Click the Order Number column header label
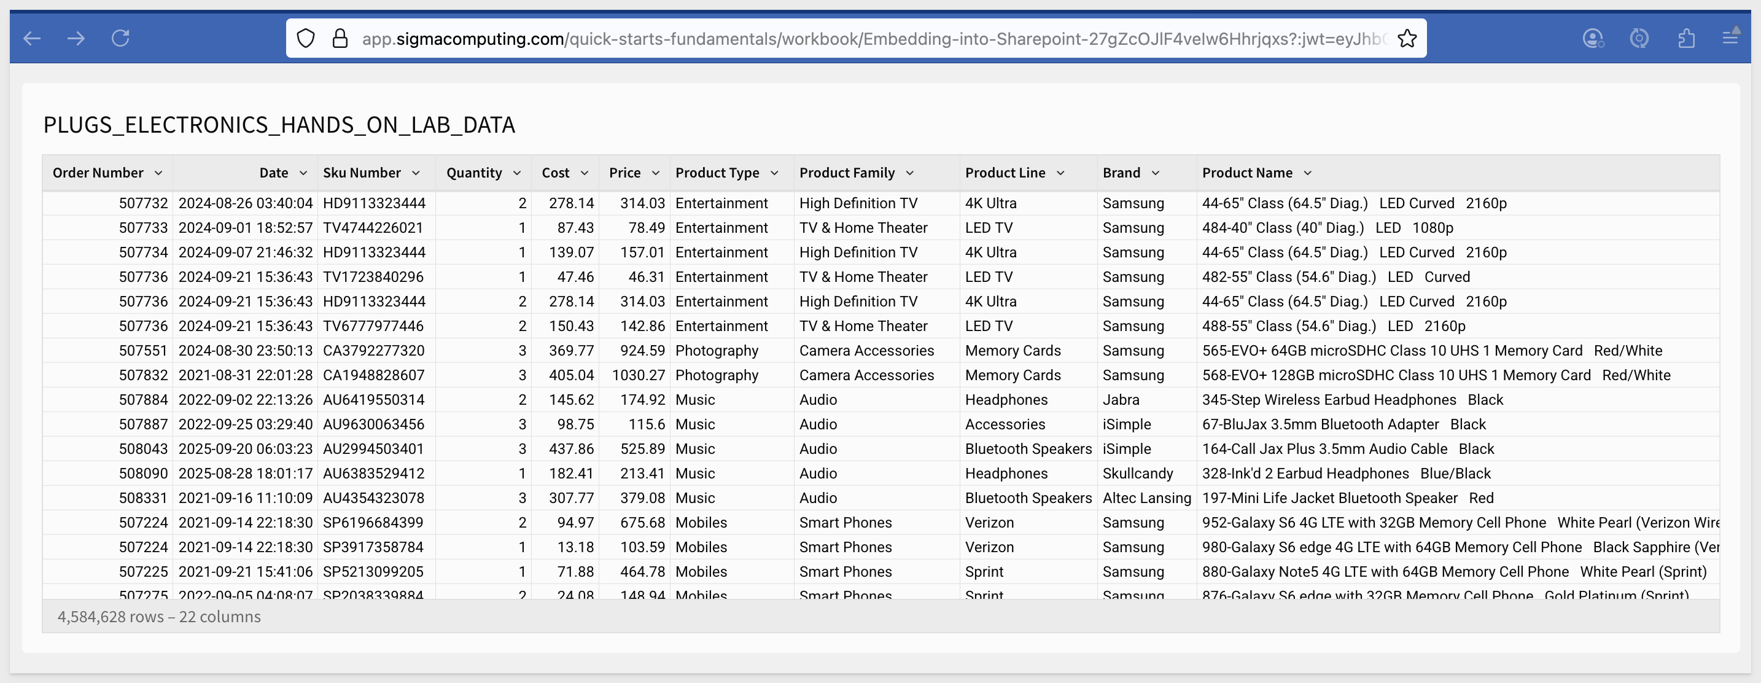Viewport: 1761px width, 683px height. pos(98,173)
